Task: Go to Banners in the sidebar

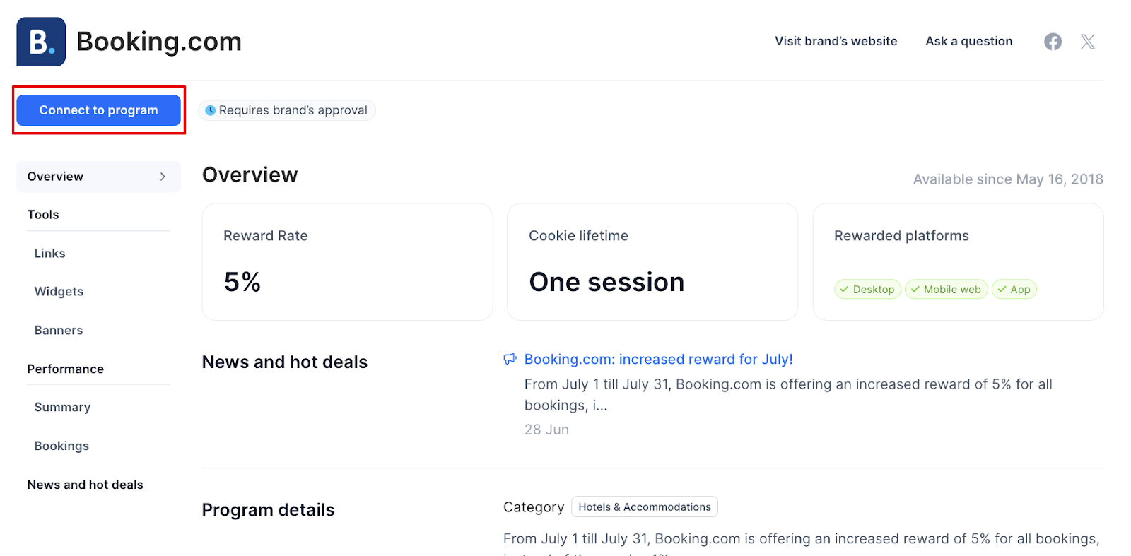Action: pos(59,330)
